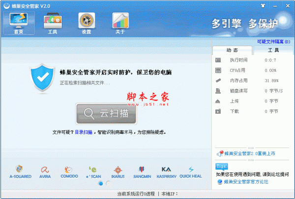Click the 内存占用 memory icon

coord(218,80)
